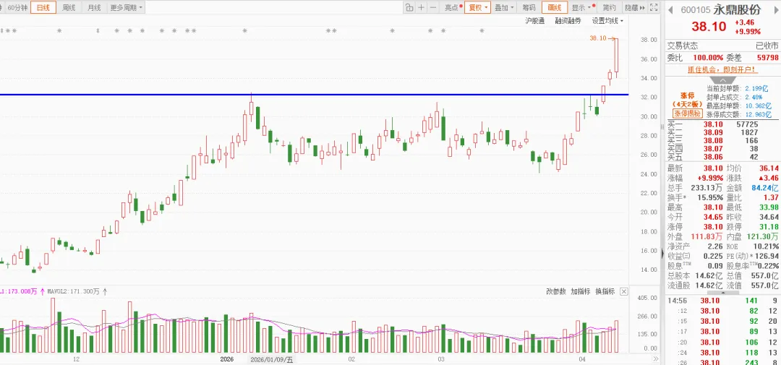The image size is (781, 365).
Task: Zoom out chart with minus icon
Action: pyautogui.click(x=433, y=7)
